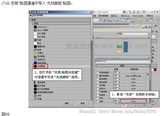Click the hammer Utilities panel icon
The image size is (164, 116).
155,26
